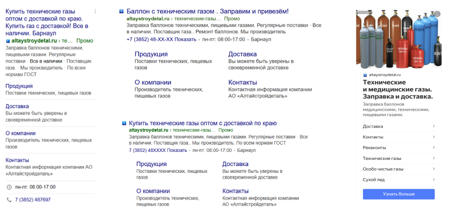Click the favicon before altaystroydetal.ru above "Технические и медицинские газы"

click(x=364, y=75)
